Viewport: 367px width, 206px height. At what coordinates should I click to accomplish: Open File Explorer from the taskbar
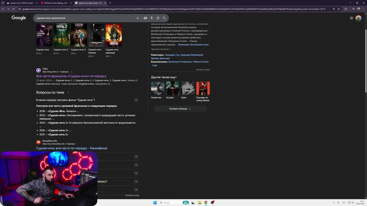pyautogui.click(x=200, y=203)
